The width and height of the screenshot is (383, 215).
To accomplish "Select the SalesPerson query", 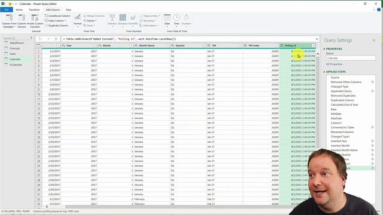I will 17,43.
